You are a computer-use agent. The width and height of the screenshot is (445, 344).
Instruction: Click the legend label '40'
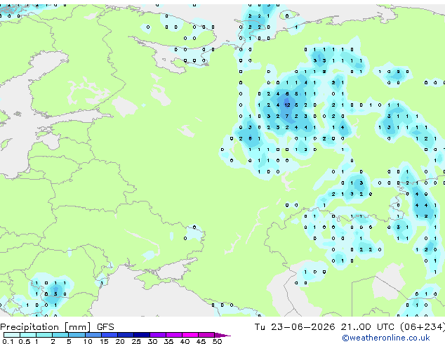185,341
